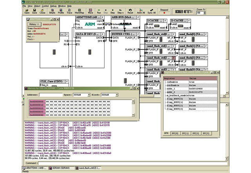Screen dimensions: 251x173
Task: Open the MemMap viewer
Action: (79, 11)
